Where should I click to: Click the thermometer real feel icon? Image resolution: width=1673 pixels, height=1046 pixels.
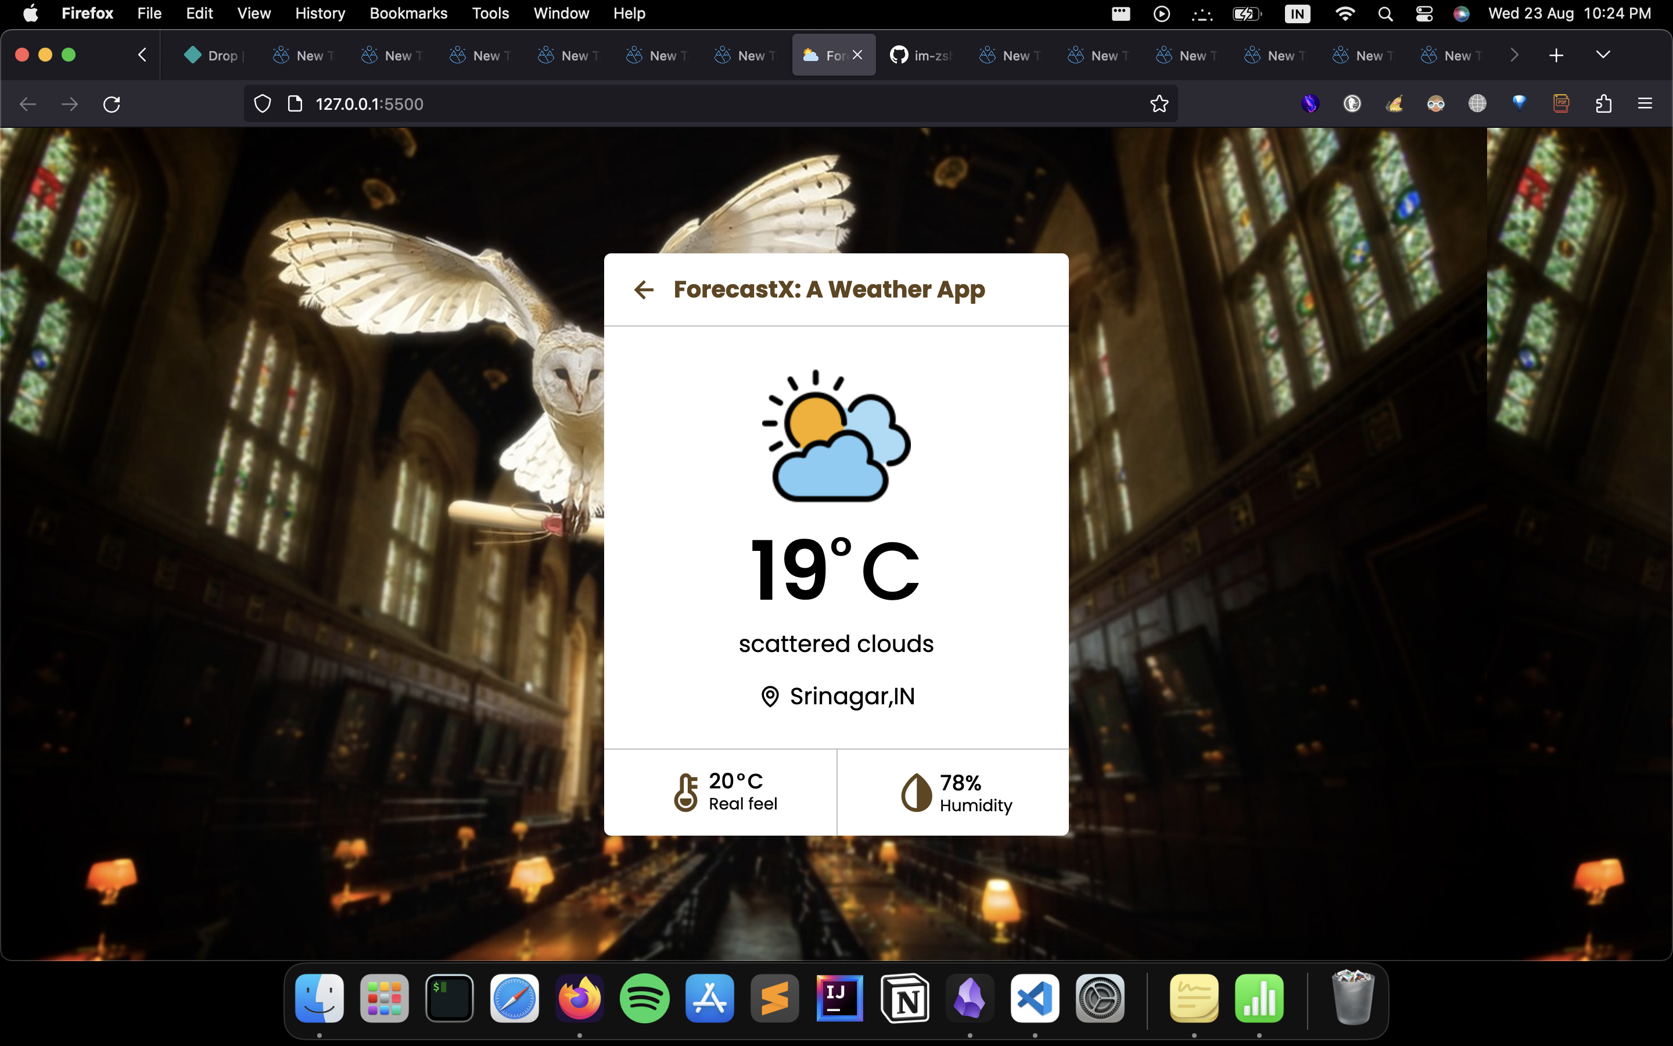tap(687, 791)
